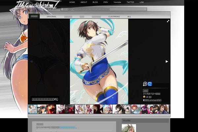The image size is (198, 132).
Task: Click the scrollbar below the thumbnail strip
Action: (x=99, y=115)
